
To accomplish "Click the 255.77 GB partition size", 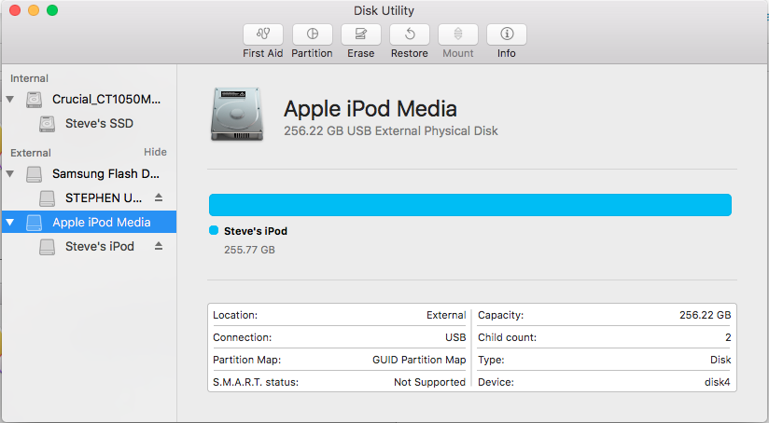I will click(249, 250).
